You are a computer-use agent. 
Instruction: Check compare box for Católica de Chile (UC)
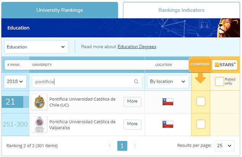click(200, 102)
